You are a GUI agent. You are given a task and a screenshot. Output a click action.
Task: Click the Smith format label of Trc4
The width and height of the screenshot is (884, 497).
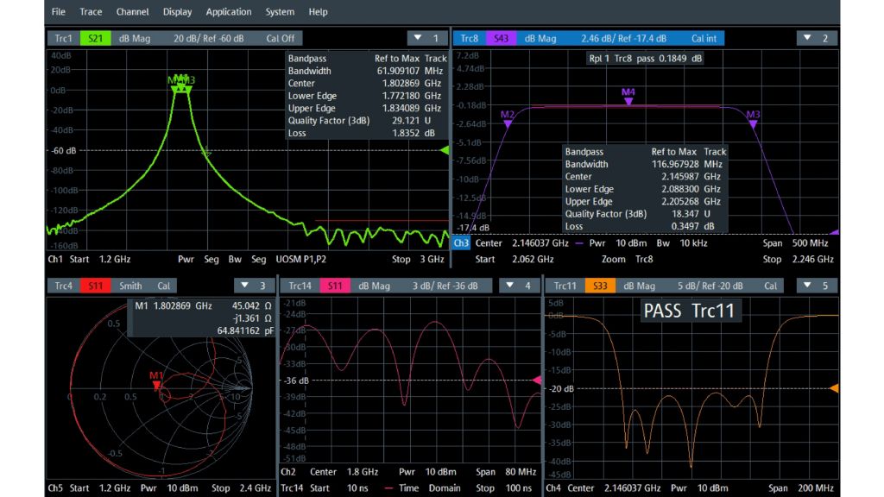point(130,286)
